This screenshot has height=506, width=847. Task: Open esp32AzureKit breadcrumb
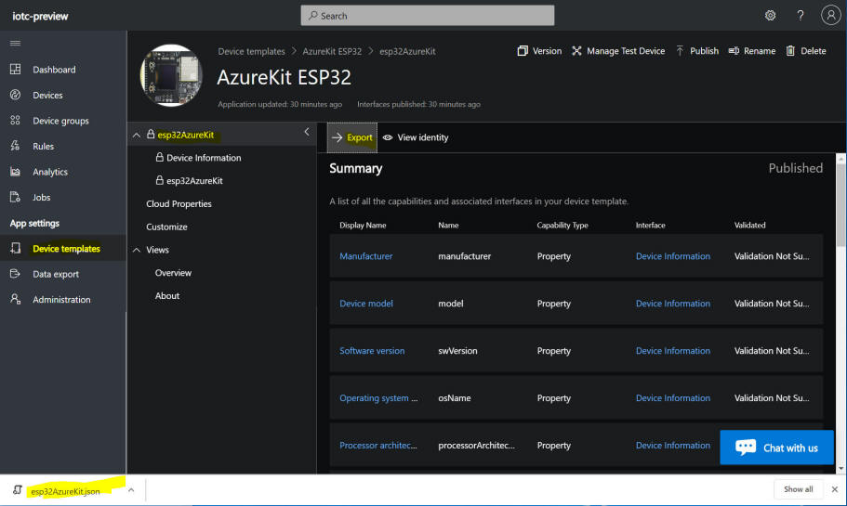point(407,51)
